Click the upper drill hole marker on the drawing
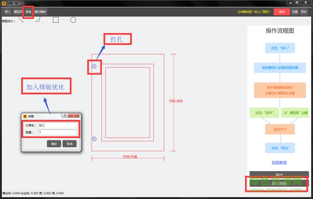This screenshot has height=199, width=313. coord(94,67)
